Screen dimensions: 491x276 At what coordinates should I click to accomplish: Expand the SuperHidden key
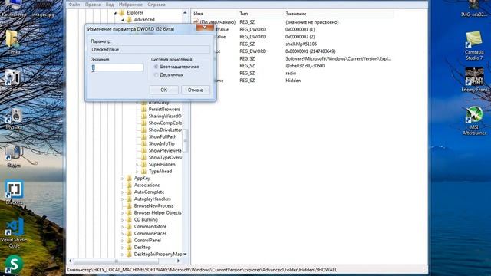click(137, 164)
